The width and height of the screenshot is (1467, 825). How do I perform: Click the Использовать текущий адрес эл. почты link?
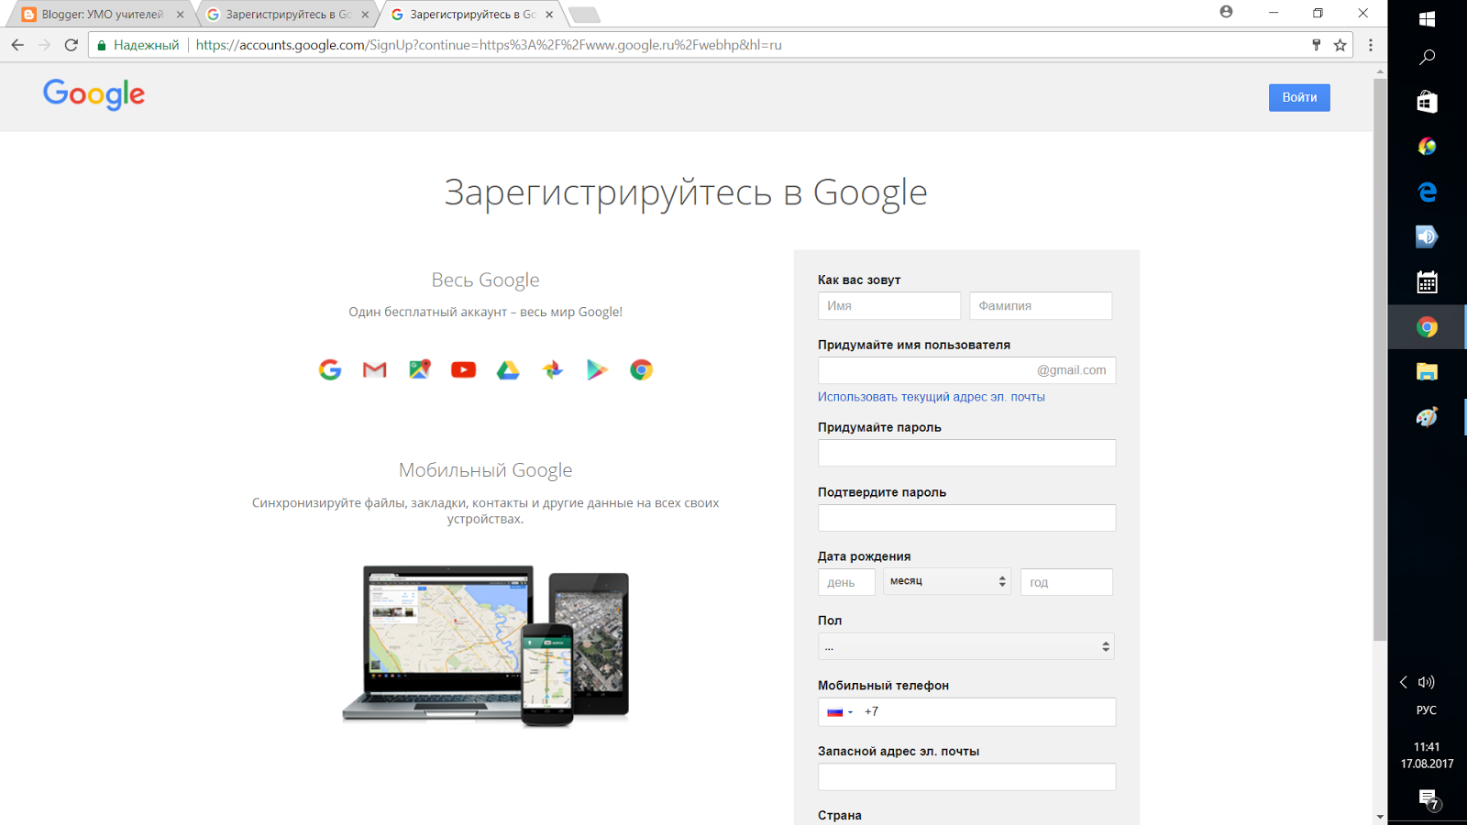coord(932,397)
